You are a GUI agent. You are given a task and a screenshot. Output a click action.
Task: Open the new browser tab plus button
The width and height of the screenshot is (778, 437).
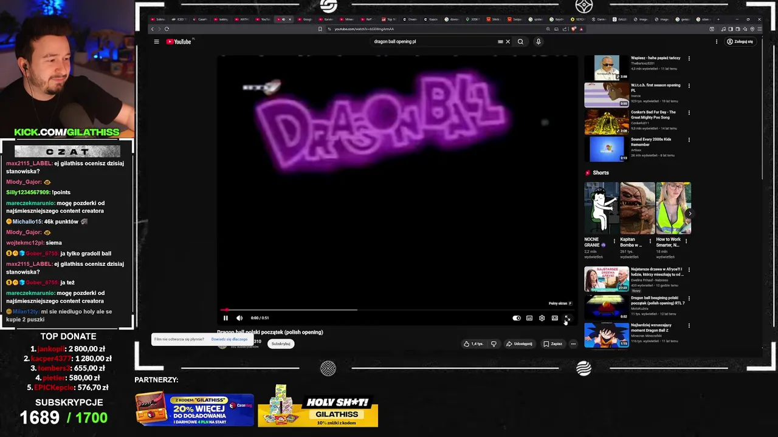coord(718,19)
